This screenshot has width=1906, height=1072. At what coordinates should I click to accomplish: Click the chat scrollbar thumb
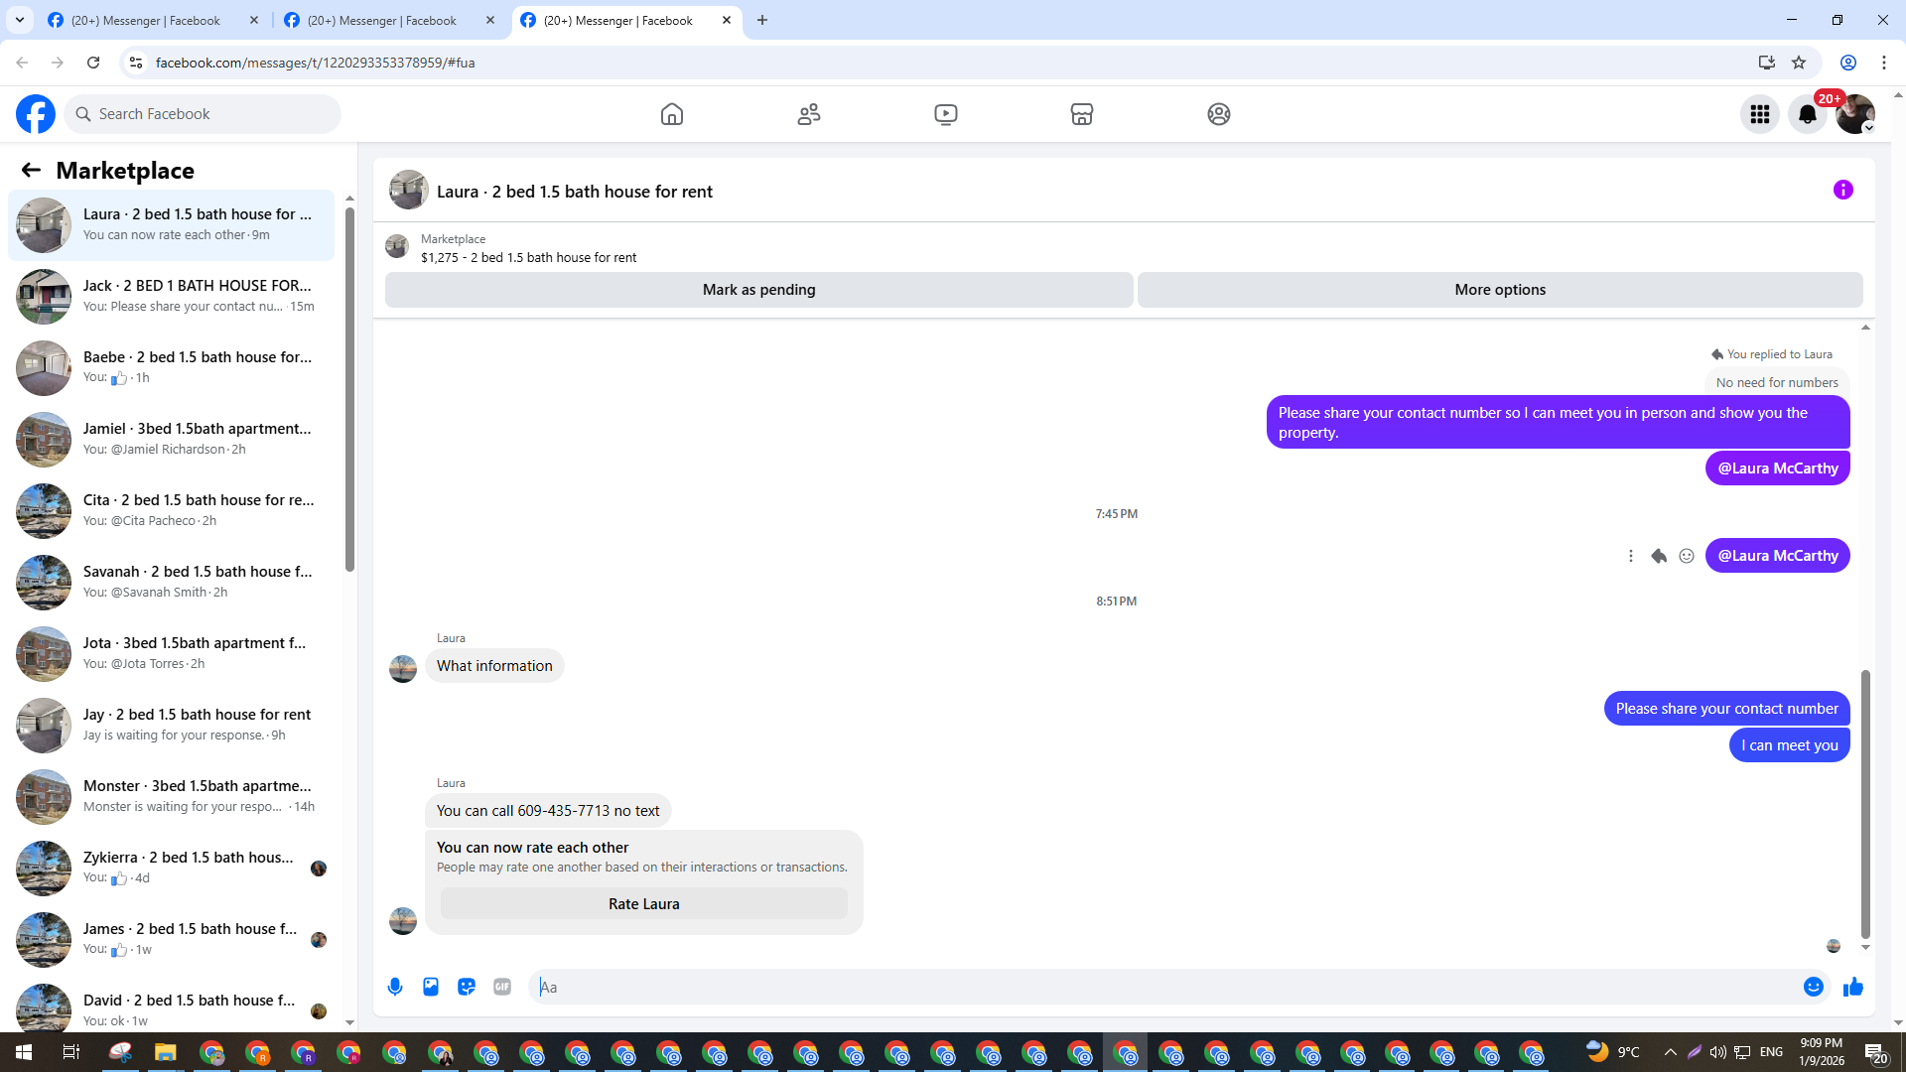click(1865, 804)
